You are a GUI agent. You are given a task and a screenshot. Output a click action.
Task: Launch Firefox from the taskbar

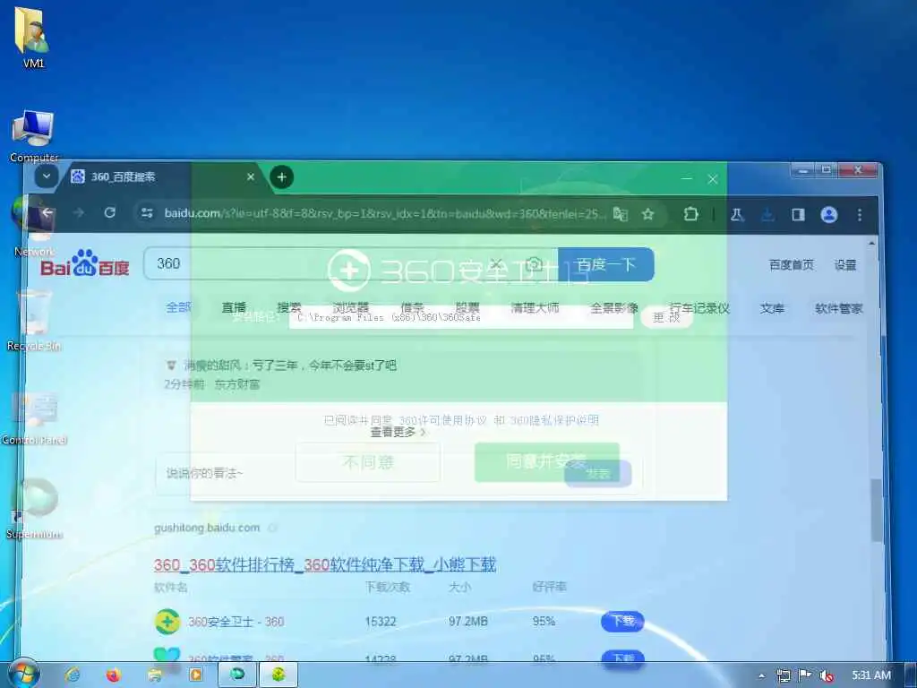tap(113, 675)
